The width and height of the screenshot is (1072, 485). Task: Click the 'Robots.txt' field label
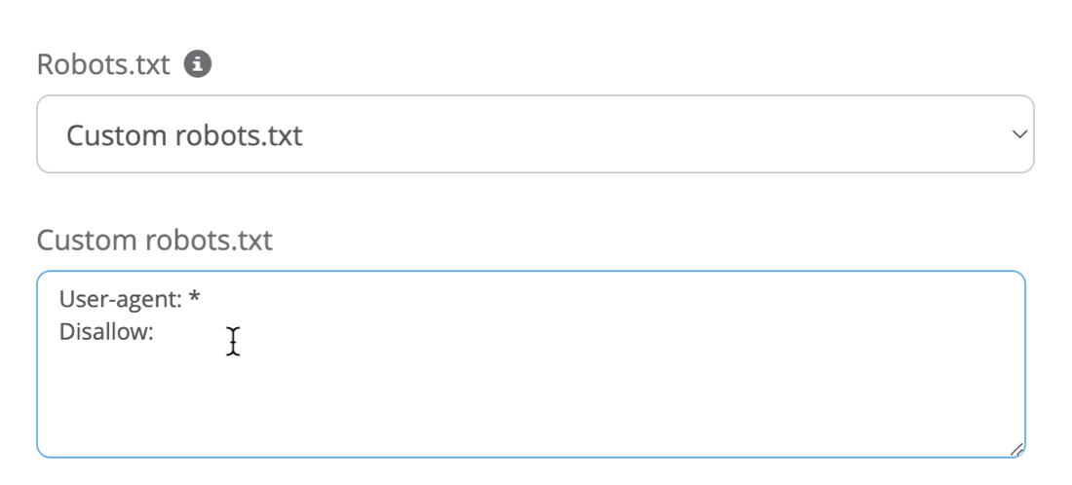coord(102,65)
